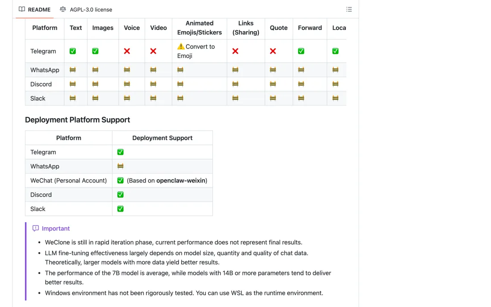Click the Deployment Platform Support heading

point(77,120)
